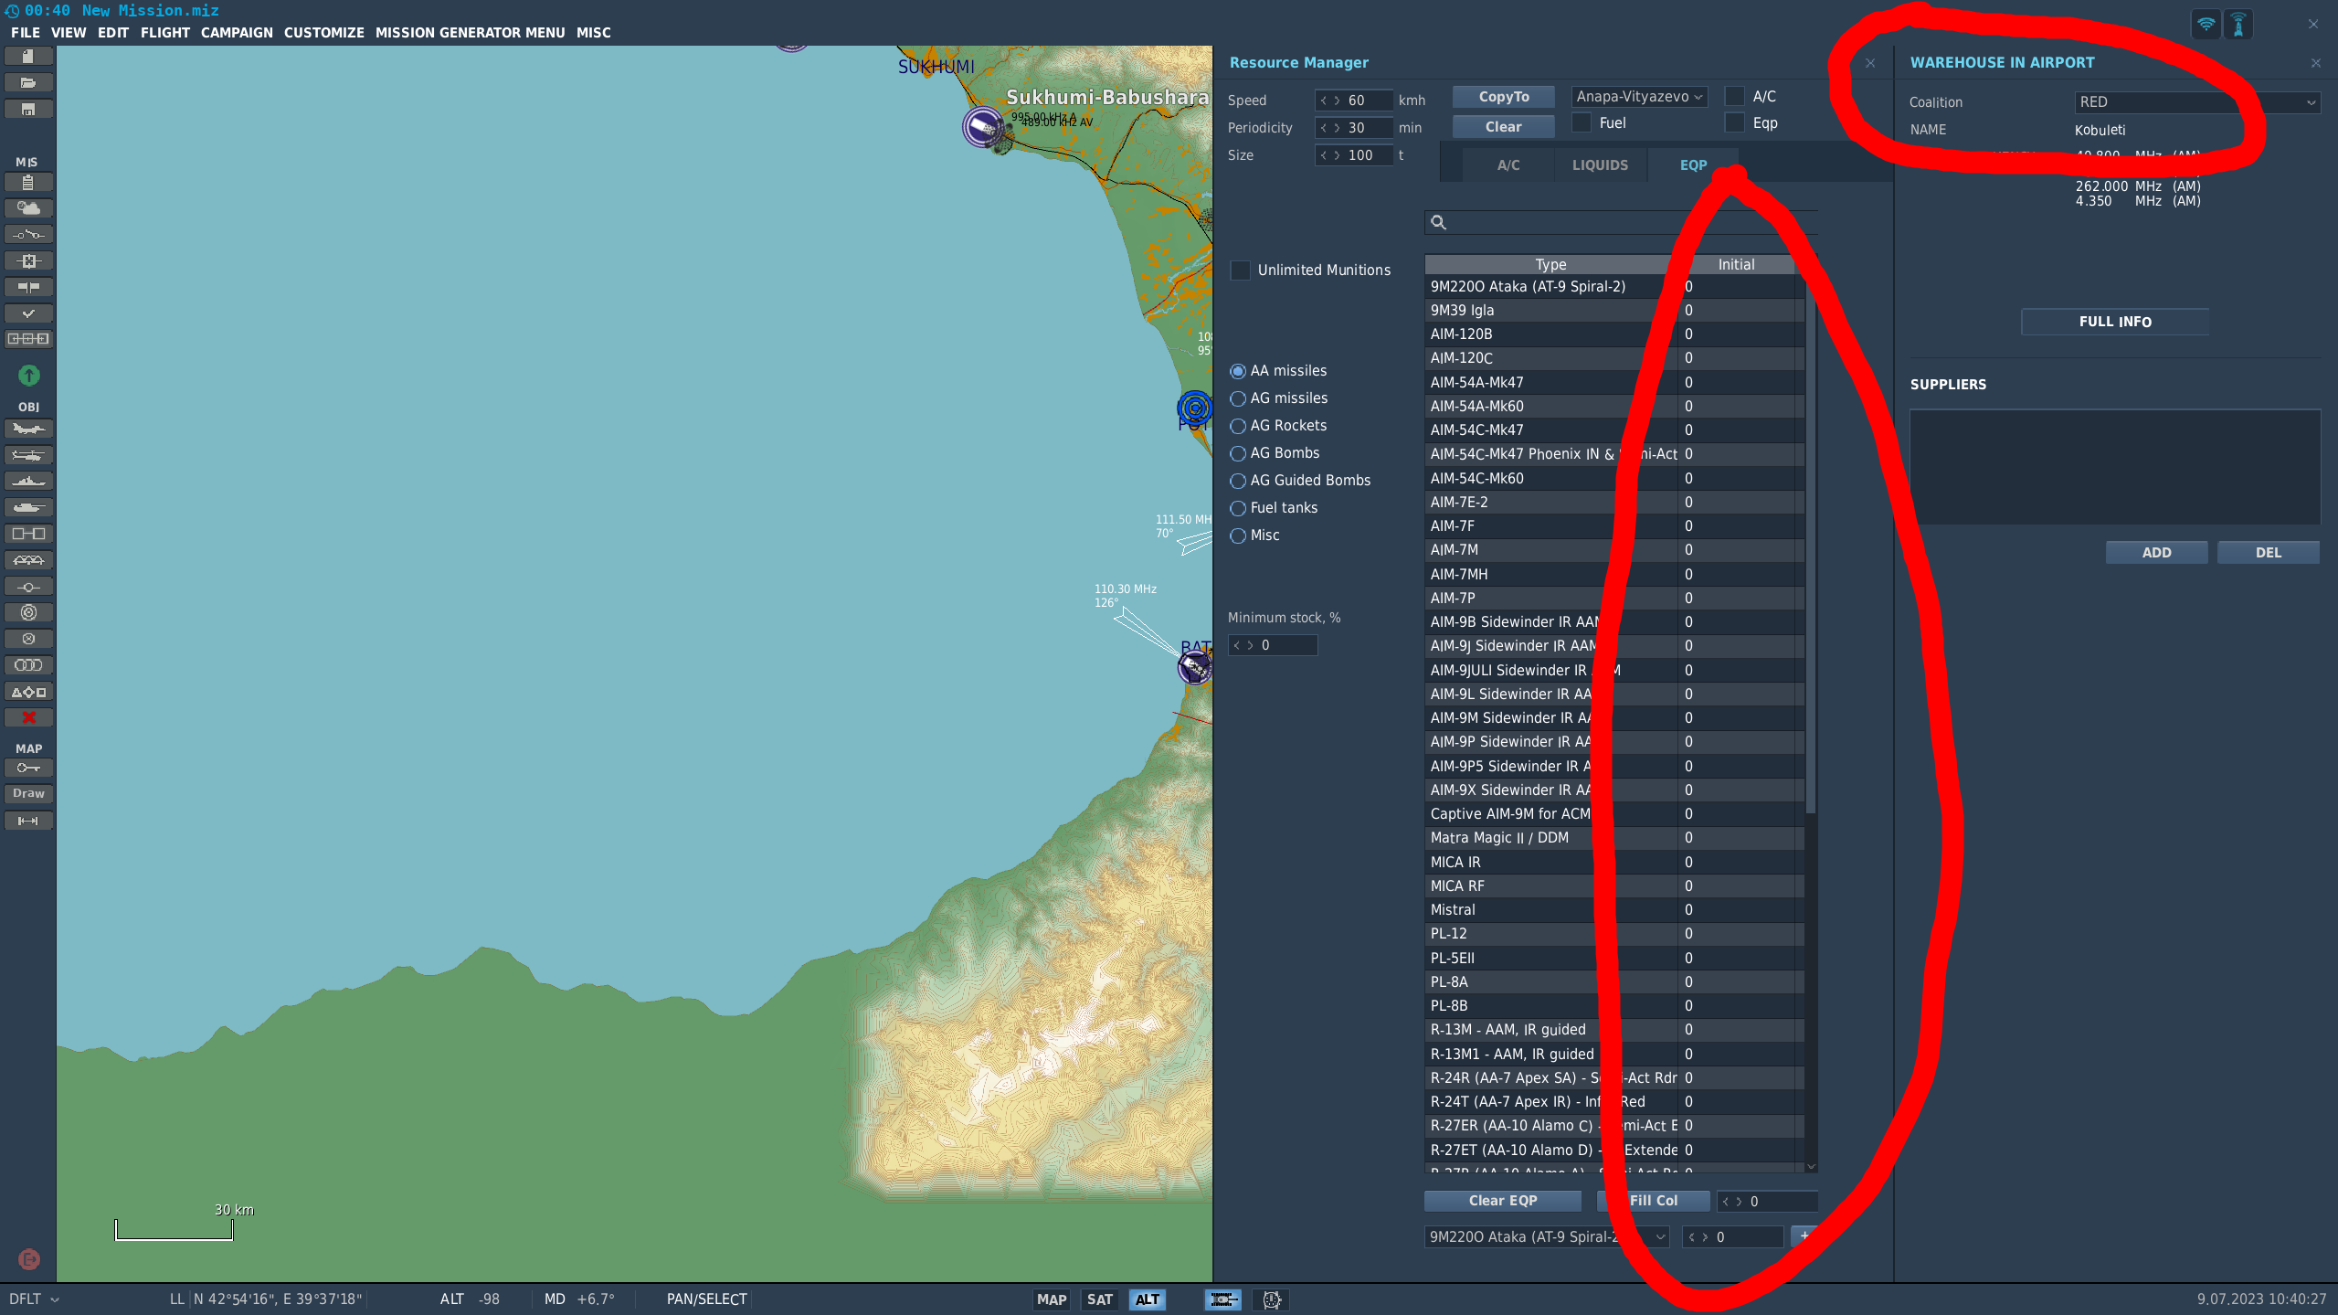Open the DFLT dropdown in status bar
This screenshot has height=1315, width=2338.
click(34, 1299)
